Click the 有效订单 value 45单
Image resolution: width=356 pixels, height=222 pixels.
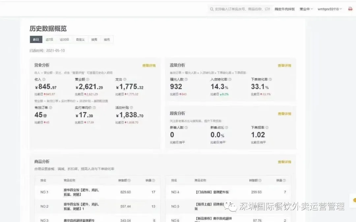coord(41,115)
